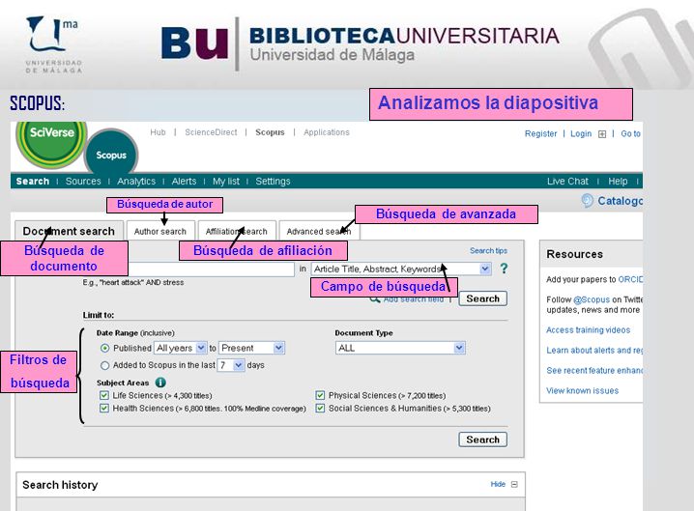The image size is (694, 511).
Task: Open the Help link in the teal bar
Action: point(618,181)
